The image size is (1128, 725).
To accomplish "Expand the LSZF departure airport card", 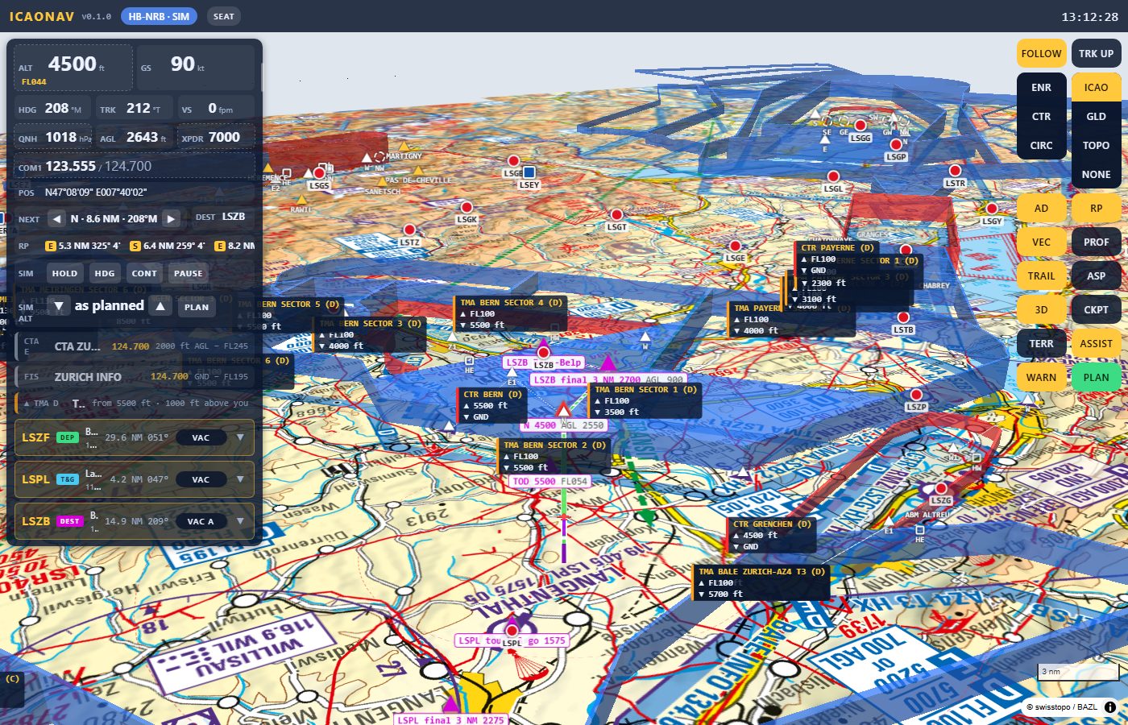I will [240, 437].
